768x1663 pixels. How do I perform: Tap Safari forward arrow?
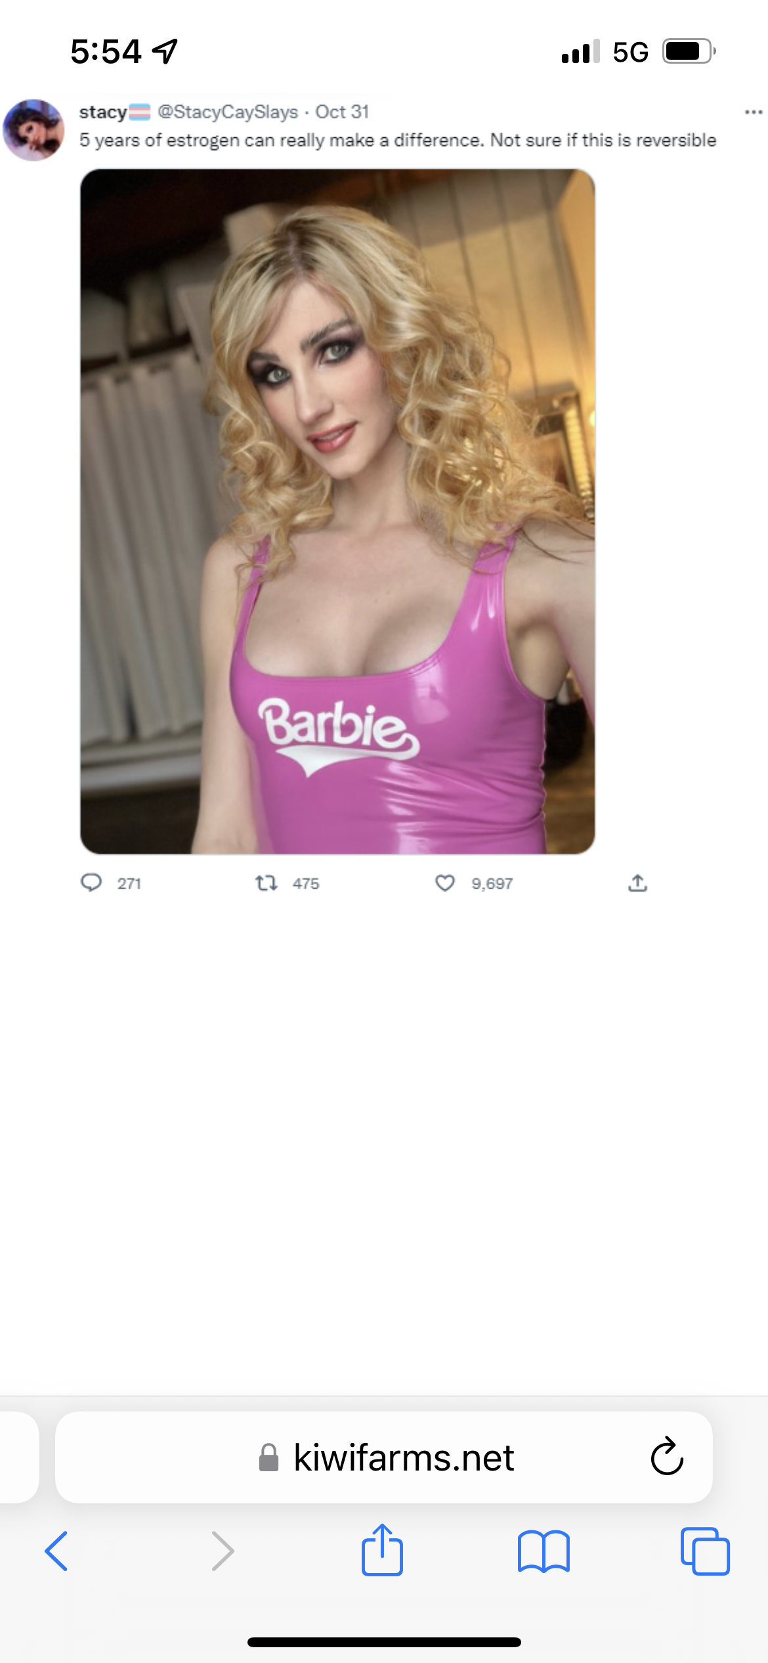pos(223,1551)
